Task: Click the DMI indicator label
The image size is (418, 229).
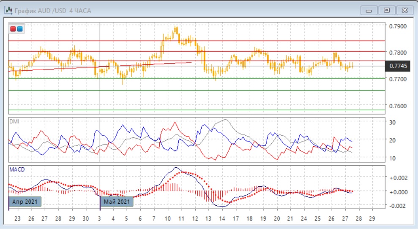Action: (x=14, y=121)
